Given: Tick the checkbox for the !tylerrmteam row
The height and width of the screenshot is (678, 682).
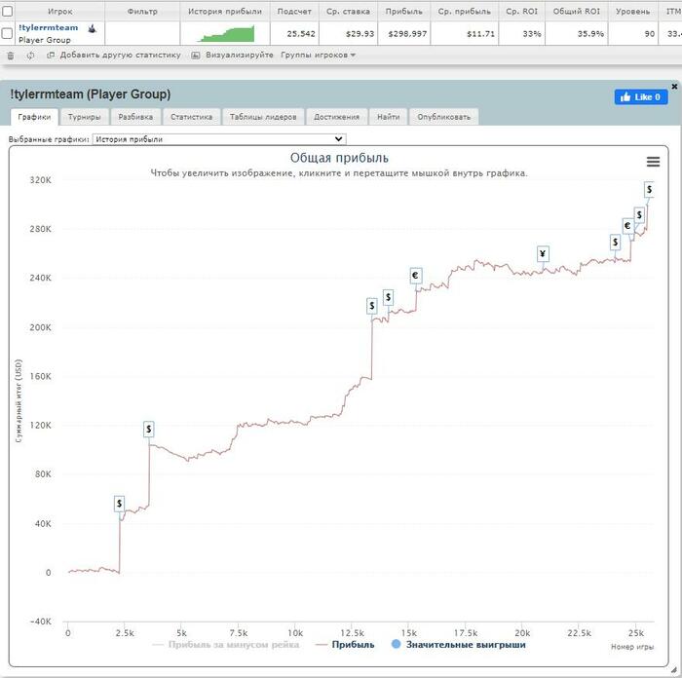Looking at the screenshot, I should point(8,33).
